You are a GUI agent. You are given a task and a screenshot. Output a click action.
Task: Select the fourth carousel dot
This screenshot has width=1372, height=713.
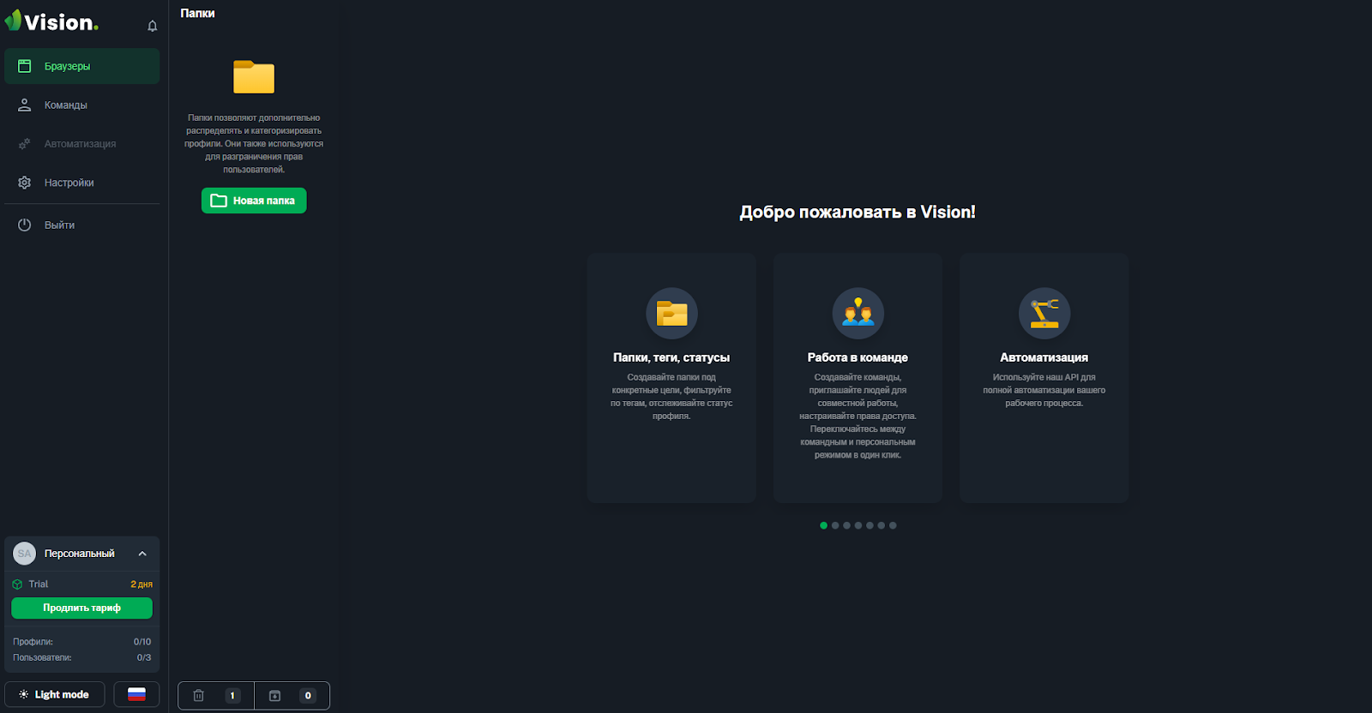tap(858, 525)
